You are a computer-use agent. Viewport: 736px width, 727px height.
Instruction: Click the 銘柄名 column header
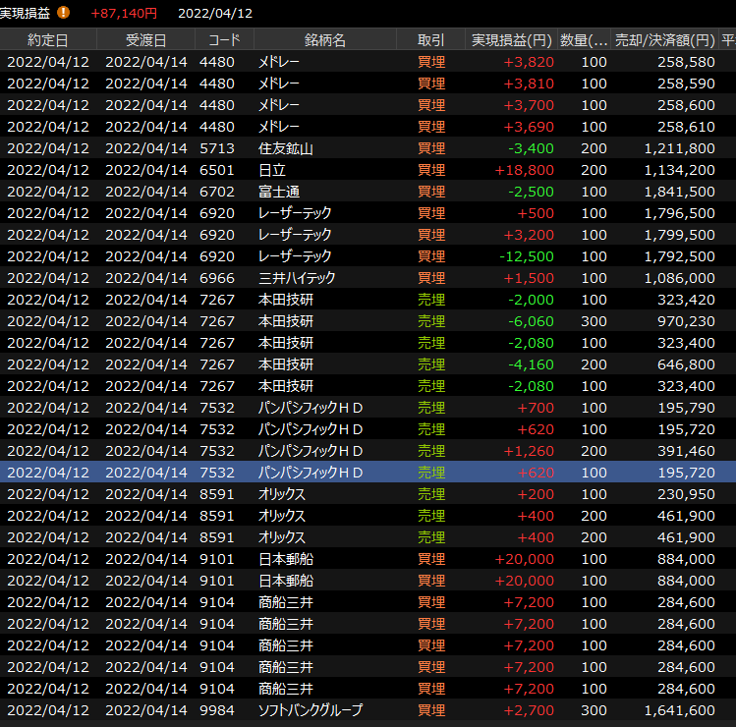coord(324,40)
